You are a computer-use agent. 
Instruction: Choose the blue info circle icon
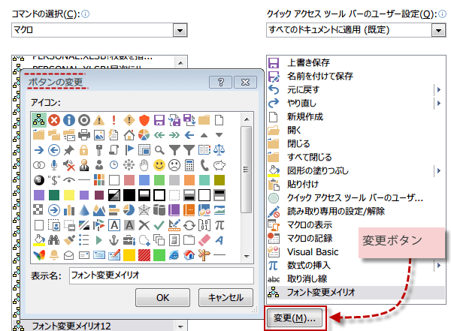tap(69, 120)
